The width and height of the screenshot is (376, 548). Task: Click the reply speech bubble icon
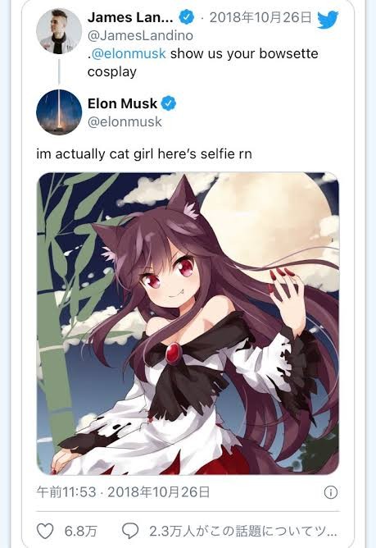click(x=130, y=532)
